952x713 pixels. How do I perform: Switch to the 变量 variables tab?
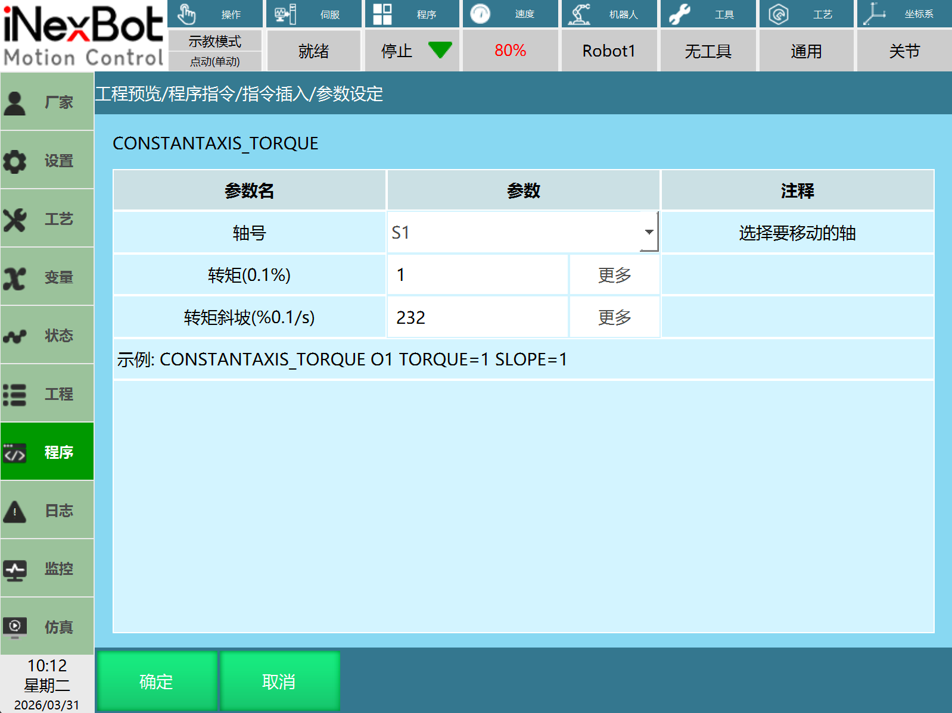[x=47, y=277]
